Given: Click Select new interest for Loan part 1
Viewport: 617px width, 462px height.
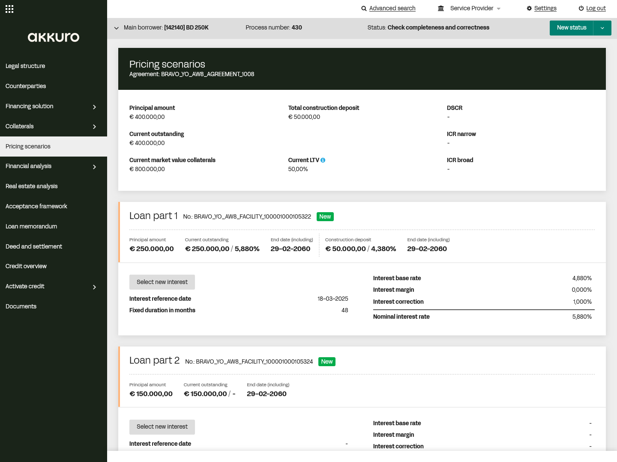Looking at the screenshot, I should pyautogui.click(x=162, y=282).
